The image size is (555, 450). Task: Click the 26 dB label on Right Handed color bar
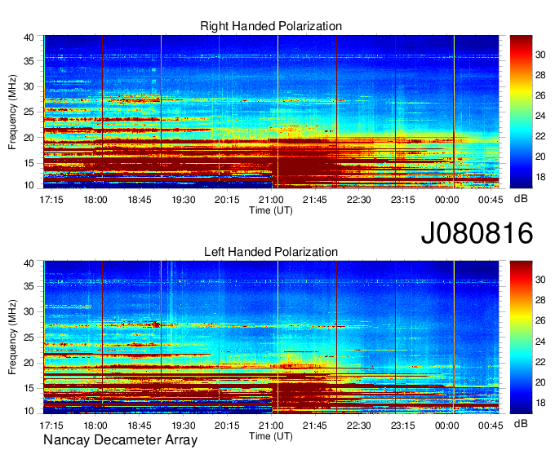[x=540, y=95]
